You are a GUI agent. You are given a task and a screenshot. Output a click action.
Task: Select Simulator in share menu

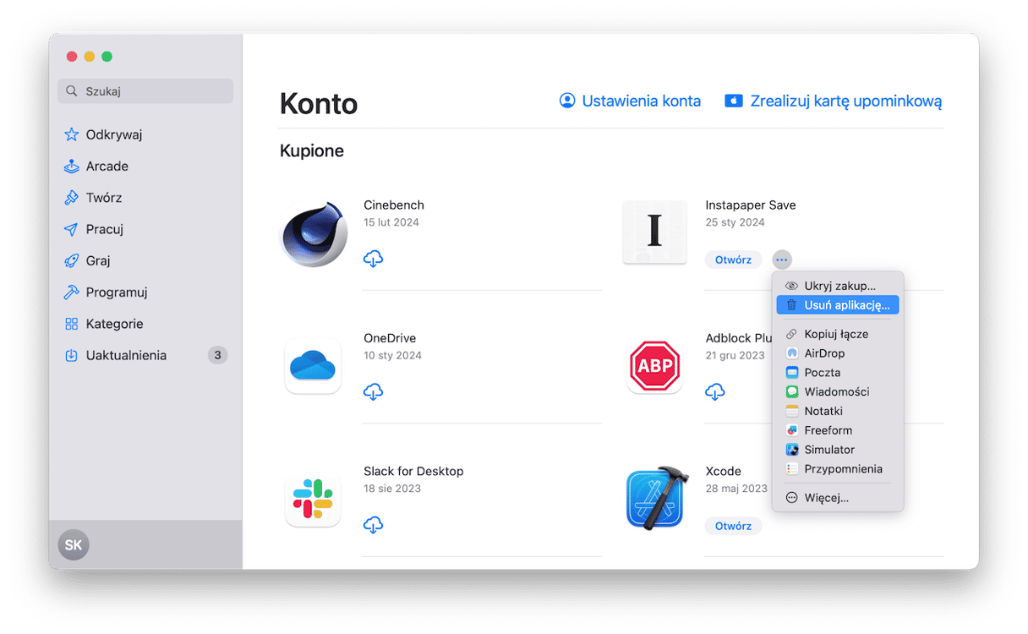[838, 450]
